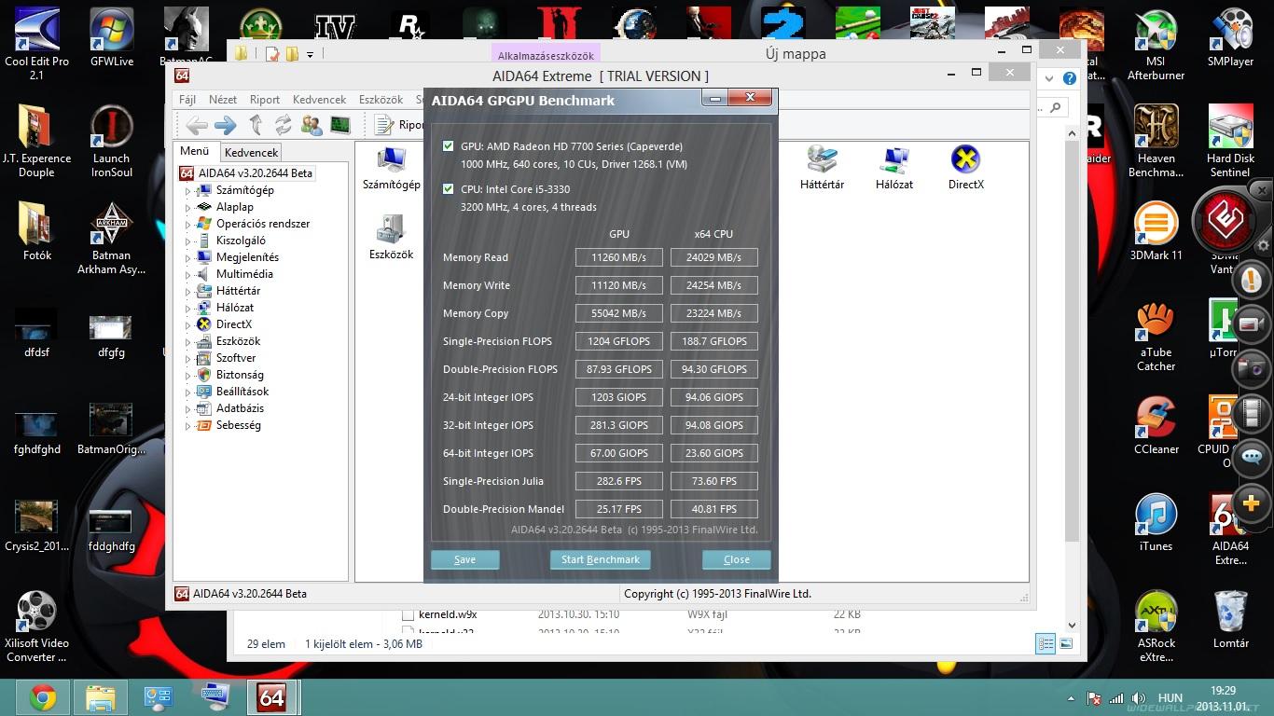Viewport: 1274px width, 716px height.
Task: Select Xilisoft Video Converter desktop shortcut
Action: click(x=36, y=626)
